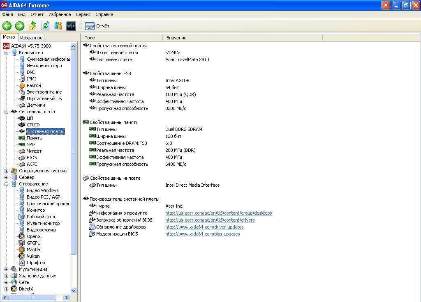Collapse the Компьютер tree node

click(x=6, y=53)
